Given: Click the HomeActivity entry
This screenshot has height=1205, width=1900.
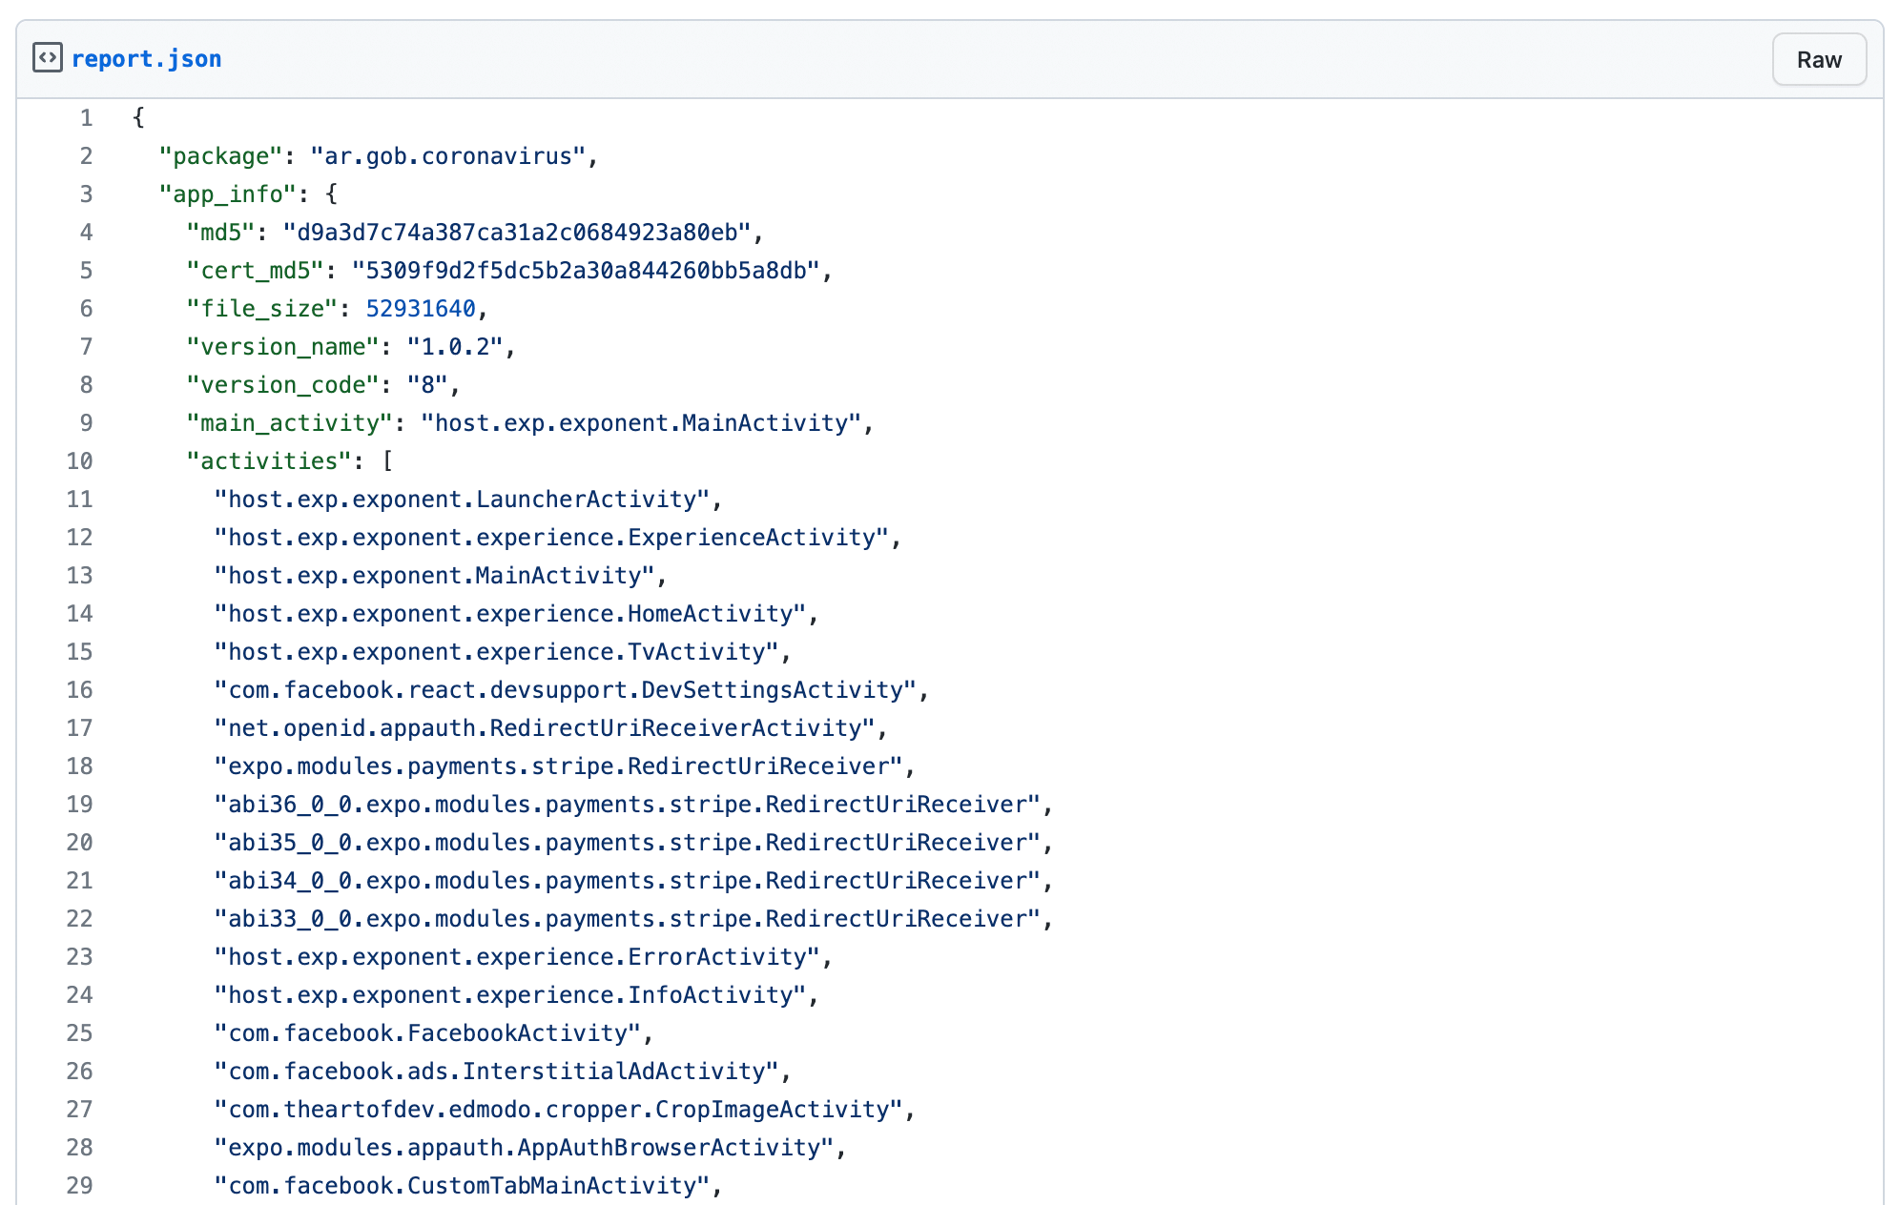Looking at the screenshot, I should coord(510,614).
